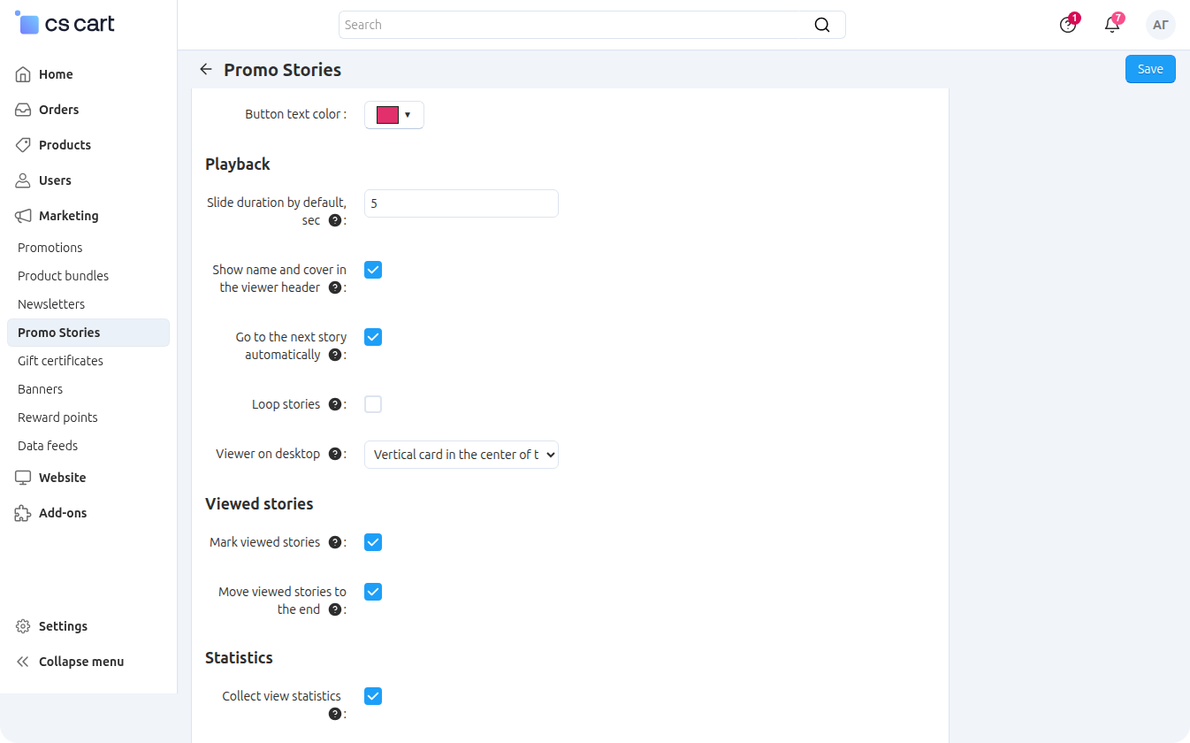Go to Newsletters in the sidebar
This screenshot has height=743, width=1190.
pyautogui.click(x=51, y=304)
